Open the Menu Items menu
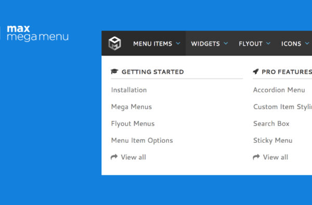312x205 pixels. tap(152, 44)
